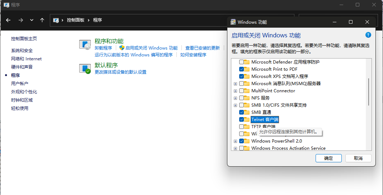Click 启用或关闭 Windows 功能 link
The image size is (383, 195).
tap(151, 48)
